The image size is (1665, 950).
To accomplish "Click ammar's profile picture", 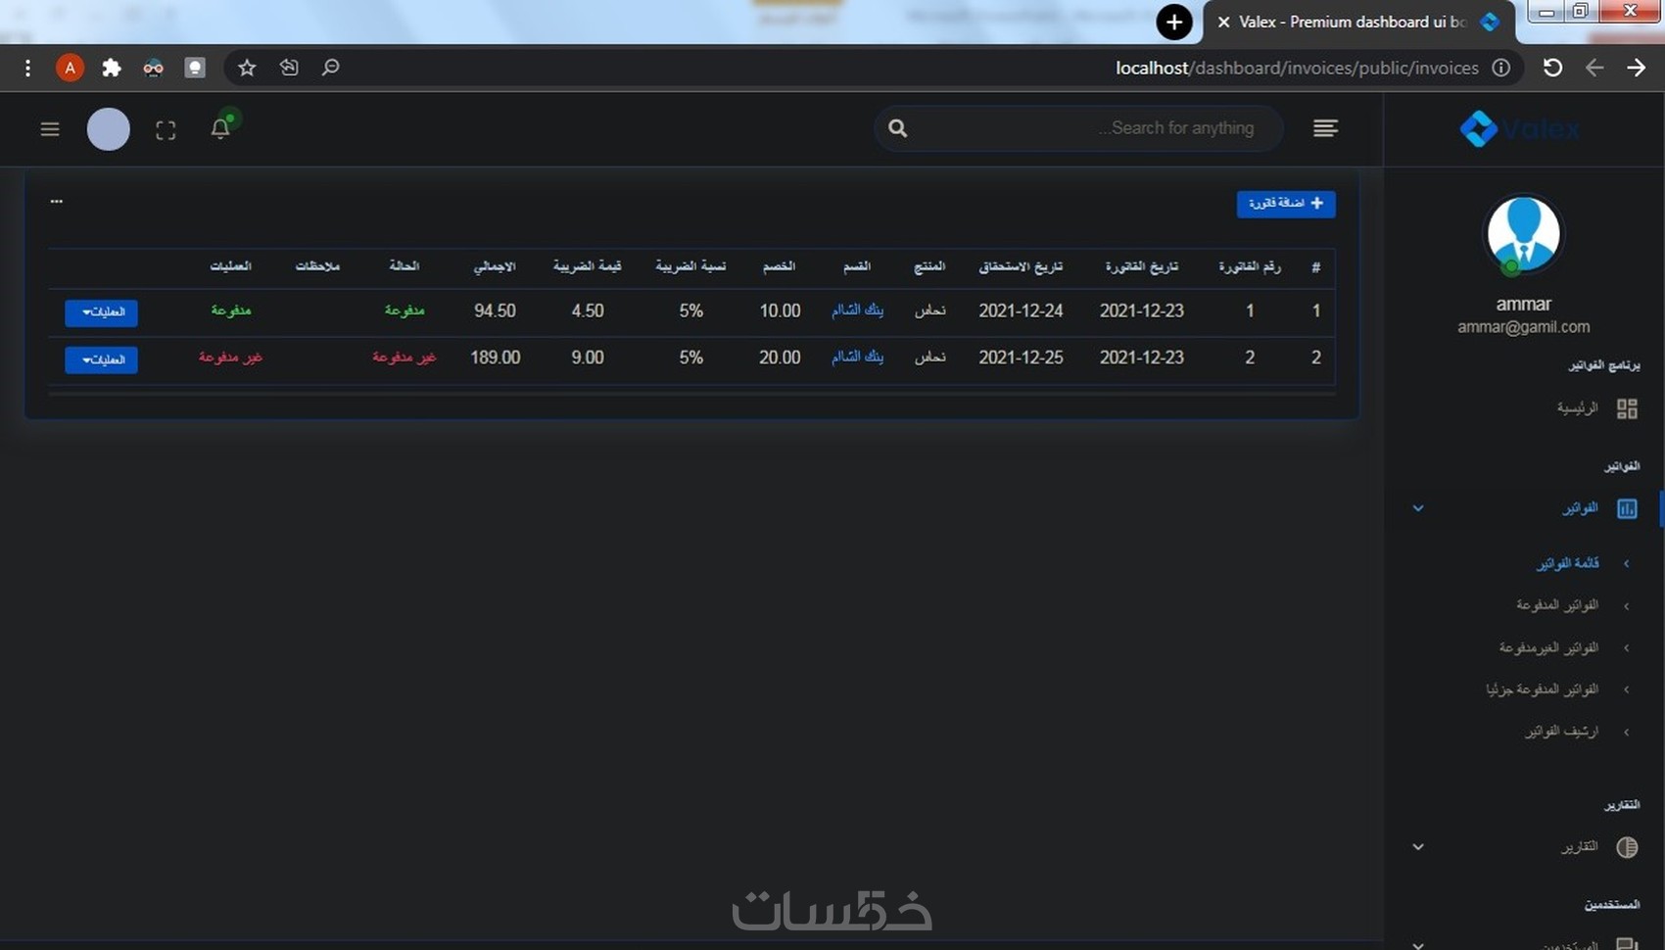I will tap(1524, 234).
